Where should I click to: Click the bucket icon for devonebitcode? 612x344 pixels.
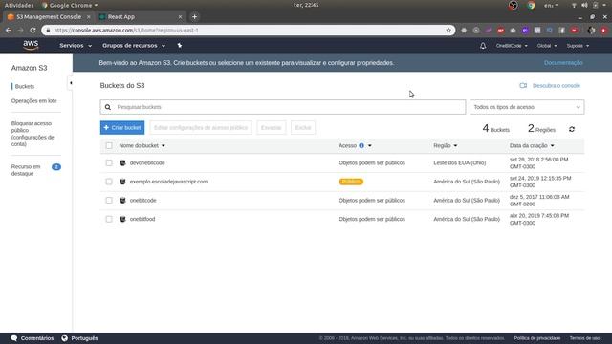(x=122, y=162)
